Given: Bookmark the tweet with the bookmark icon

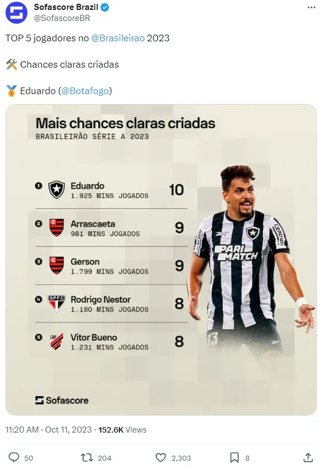Looking at the screenshot, I should tap(234, 457).
